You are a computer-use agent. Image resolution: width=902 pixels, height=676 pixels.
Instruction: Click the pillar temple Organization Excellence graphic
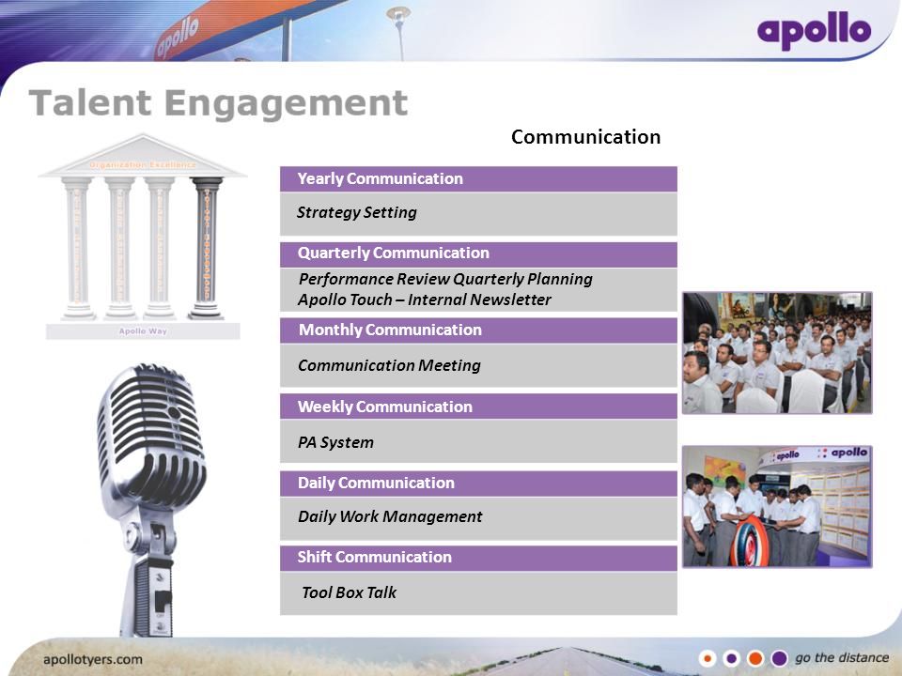pos(143,237)
